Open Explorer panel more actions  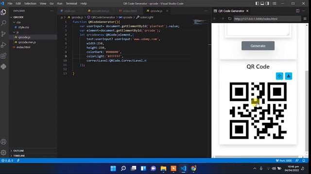52,11
